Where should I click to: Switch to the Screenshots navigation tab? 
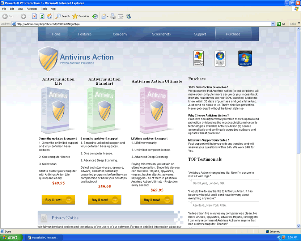point(161,34)
